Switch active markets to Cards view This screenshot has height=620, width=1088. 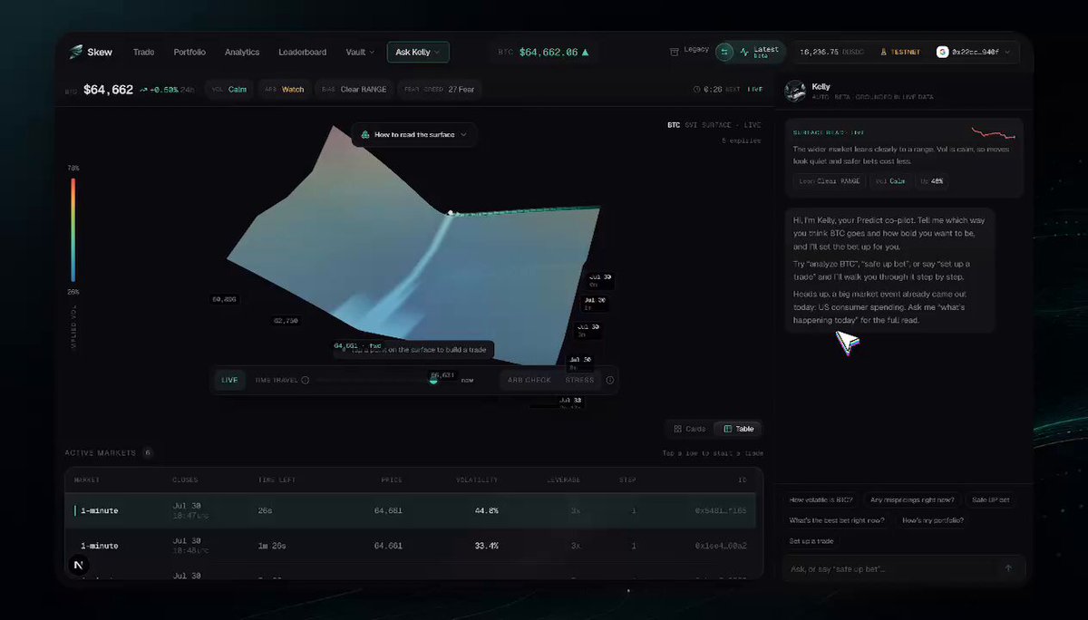(689, 429)
